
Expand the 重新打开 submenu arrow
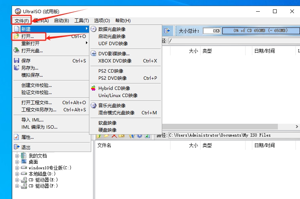(87, 43)
